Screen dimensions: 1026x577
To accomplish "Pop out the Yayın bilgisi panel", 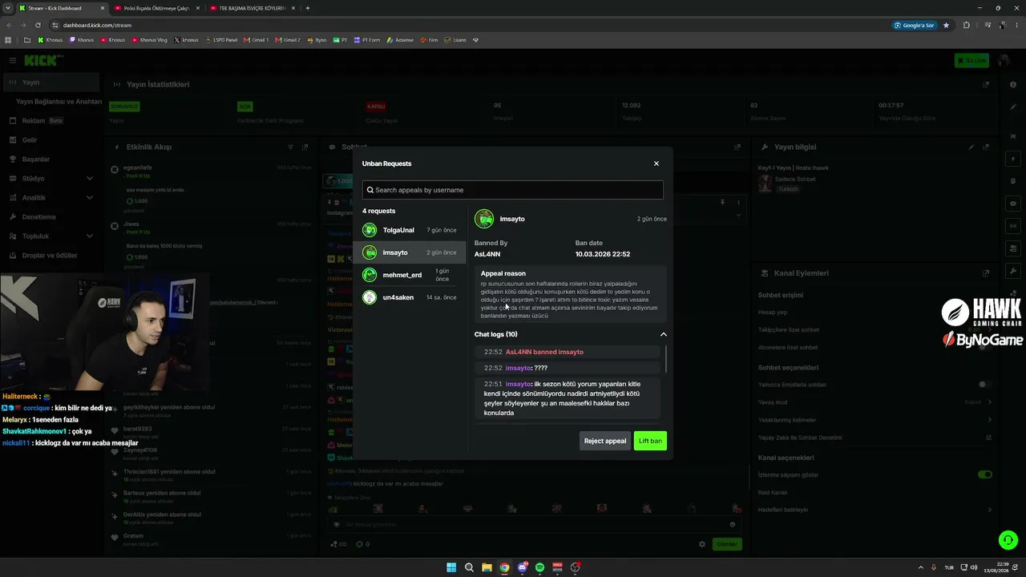I will coord(986,147).
